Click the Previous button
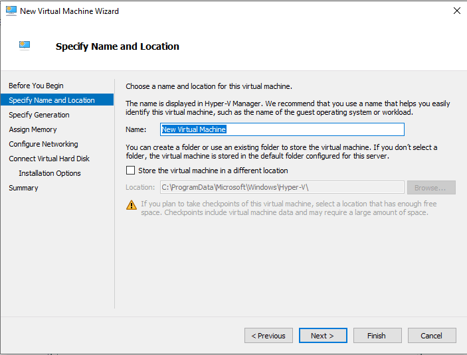Viewport: 467px width, 355px height. (268, 336)
